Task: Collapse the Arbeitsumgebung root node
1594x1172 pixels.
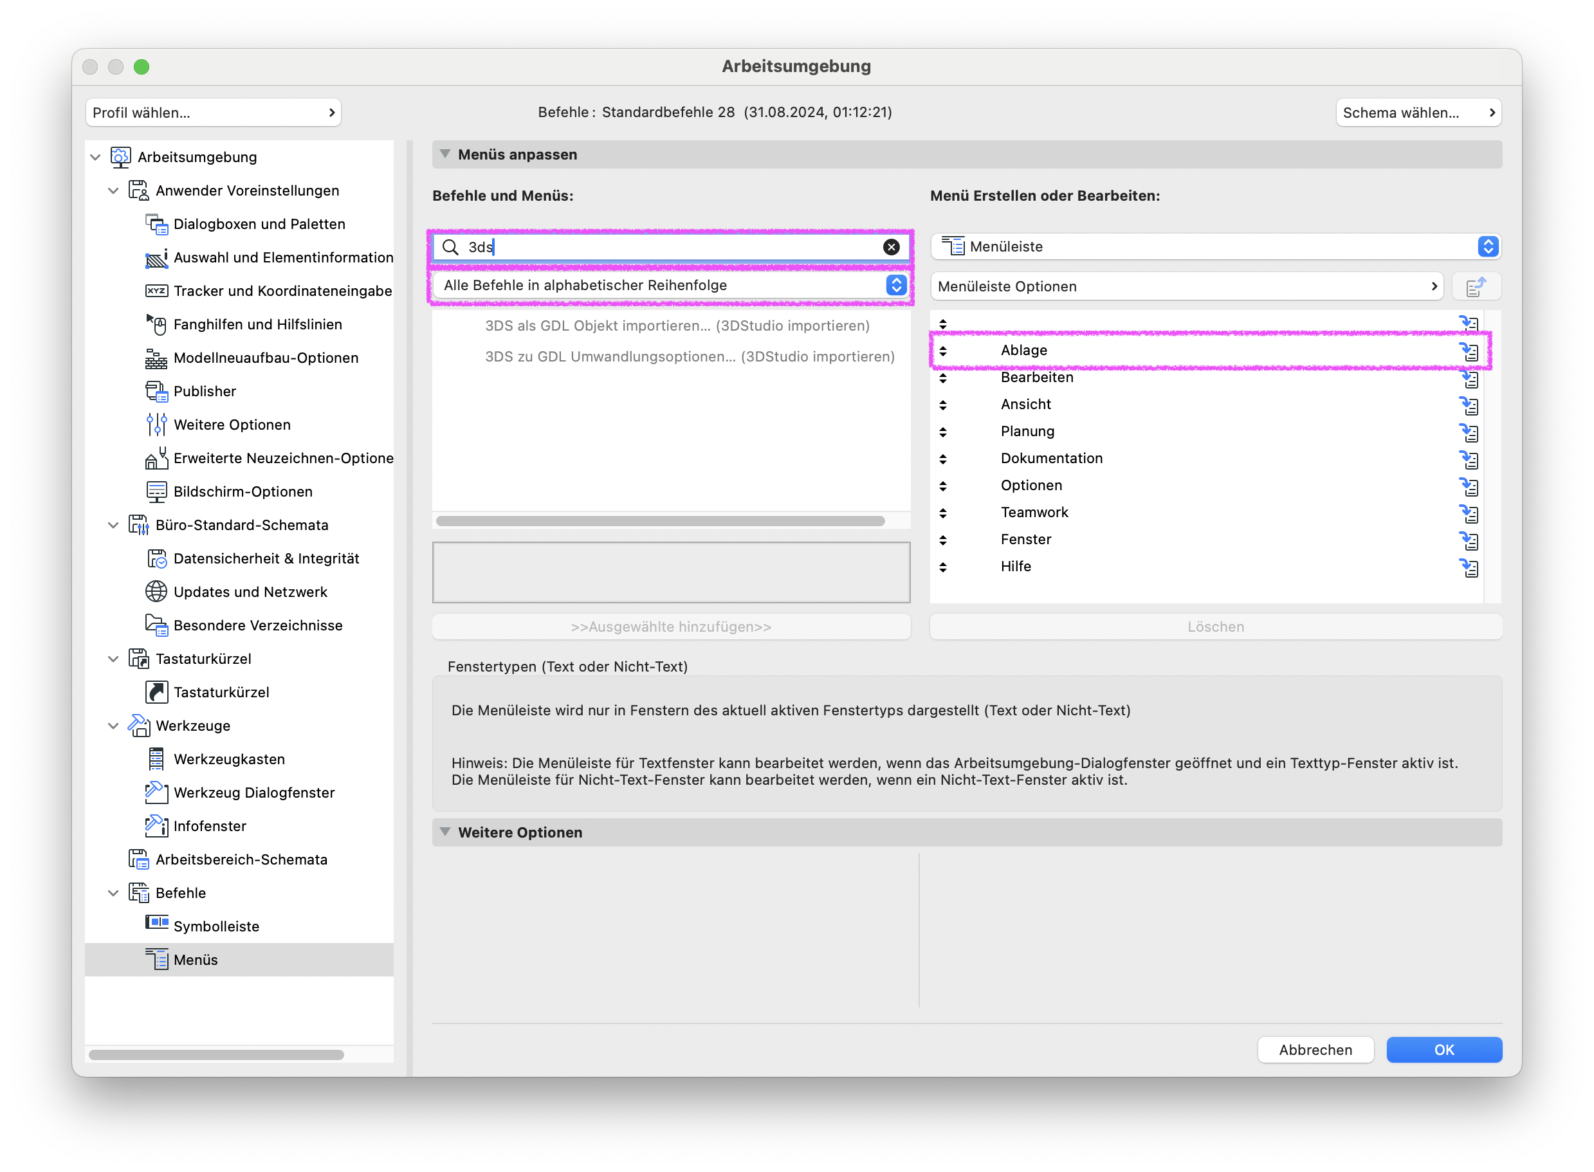Action: [x=95, y=157]
